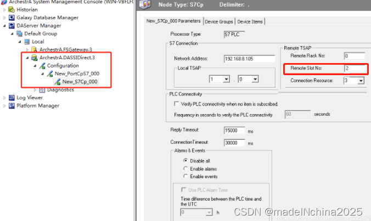This screenshot has width=371, height=221.
Task: Click the ArchestrA console title icon
Action: click(4, 2)
